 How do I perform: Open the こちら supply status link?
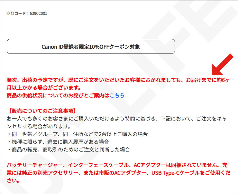coord(117,95)
